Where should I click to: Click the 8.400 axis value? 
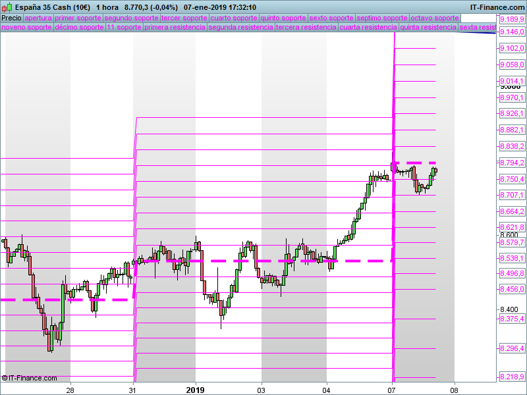tap(509, 309)
